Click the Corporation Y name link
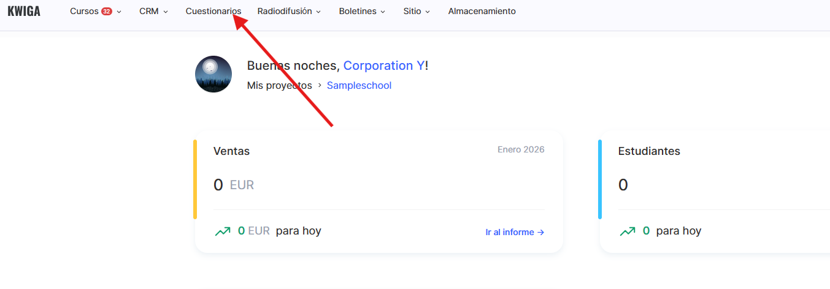The image size is (830, 289). 383,66
